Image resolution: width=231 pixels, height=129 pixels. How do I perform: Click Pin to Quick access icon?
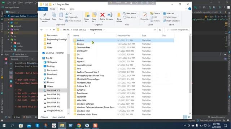tap(45, 17)
